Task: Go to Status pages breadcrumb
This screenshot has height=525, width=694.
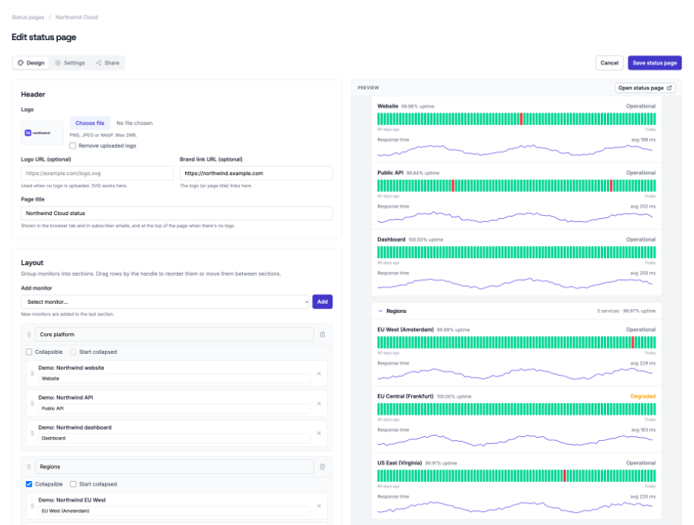Action: coord(28,17)
